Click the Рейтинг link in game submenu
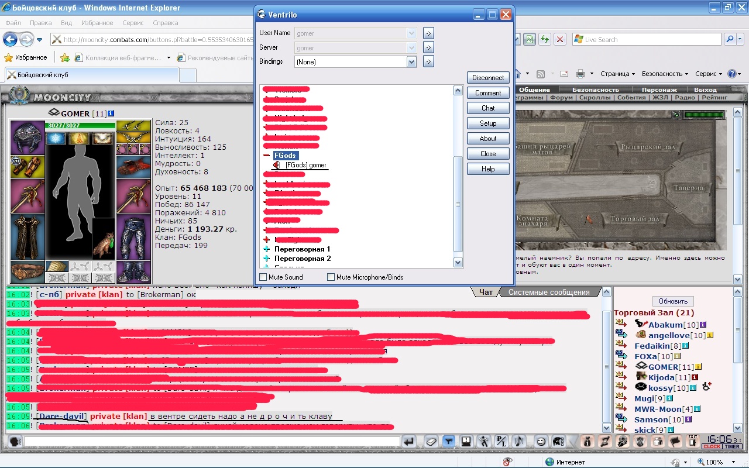749x468 pixels. pos(714,98)
